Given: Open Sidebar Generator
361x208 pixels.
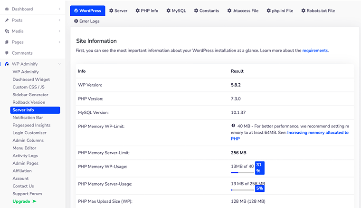Looking at the screenshot, I should pyautogui.click(x=30, y=95).
